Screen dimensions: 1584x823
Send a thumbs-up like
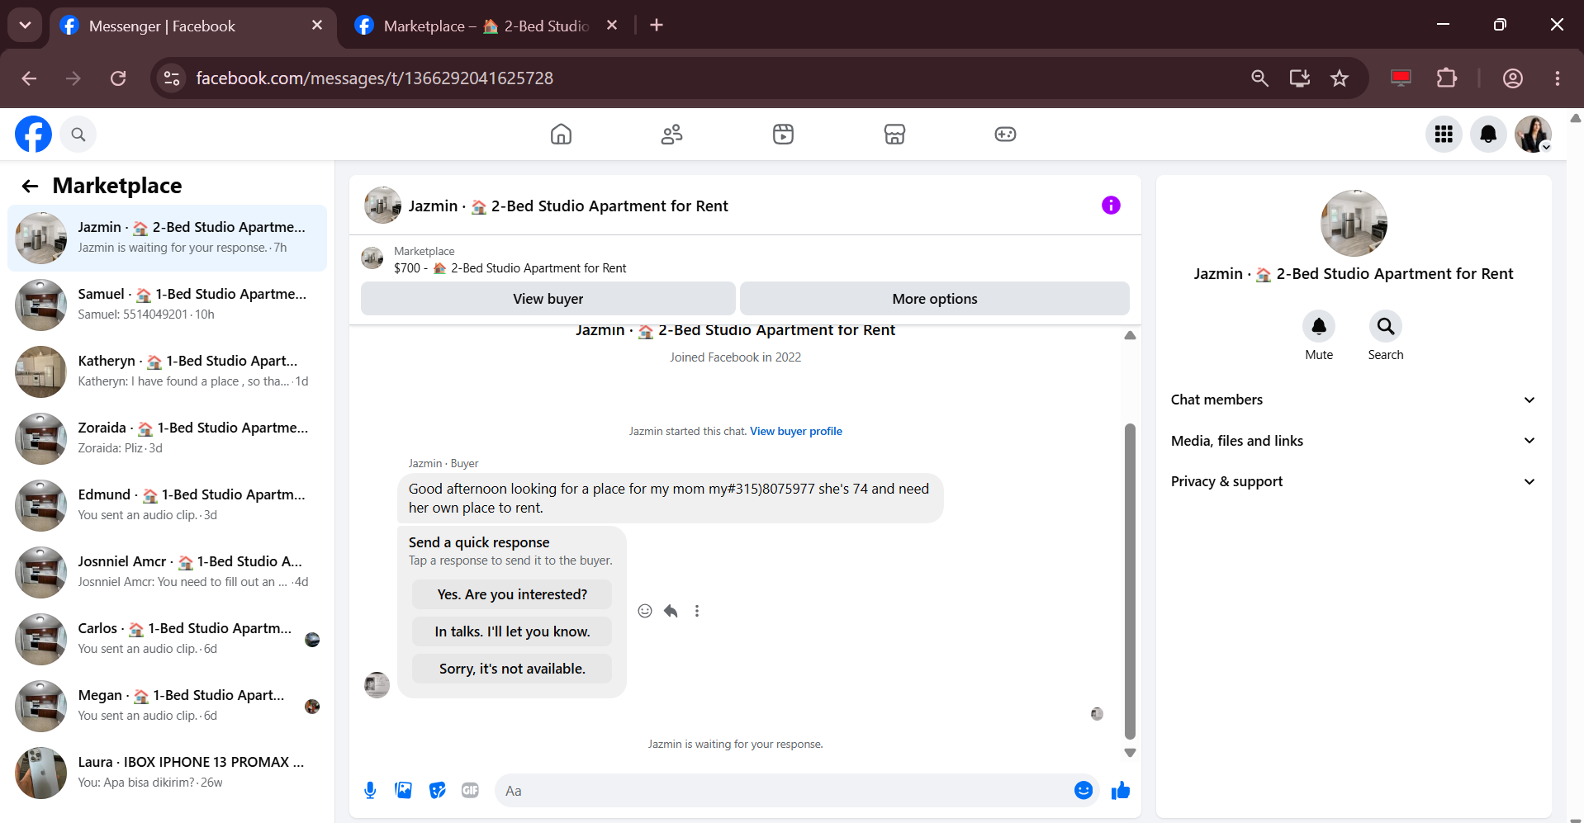coord(1121,791)
